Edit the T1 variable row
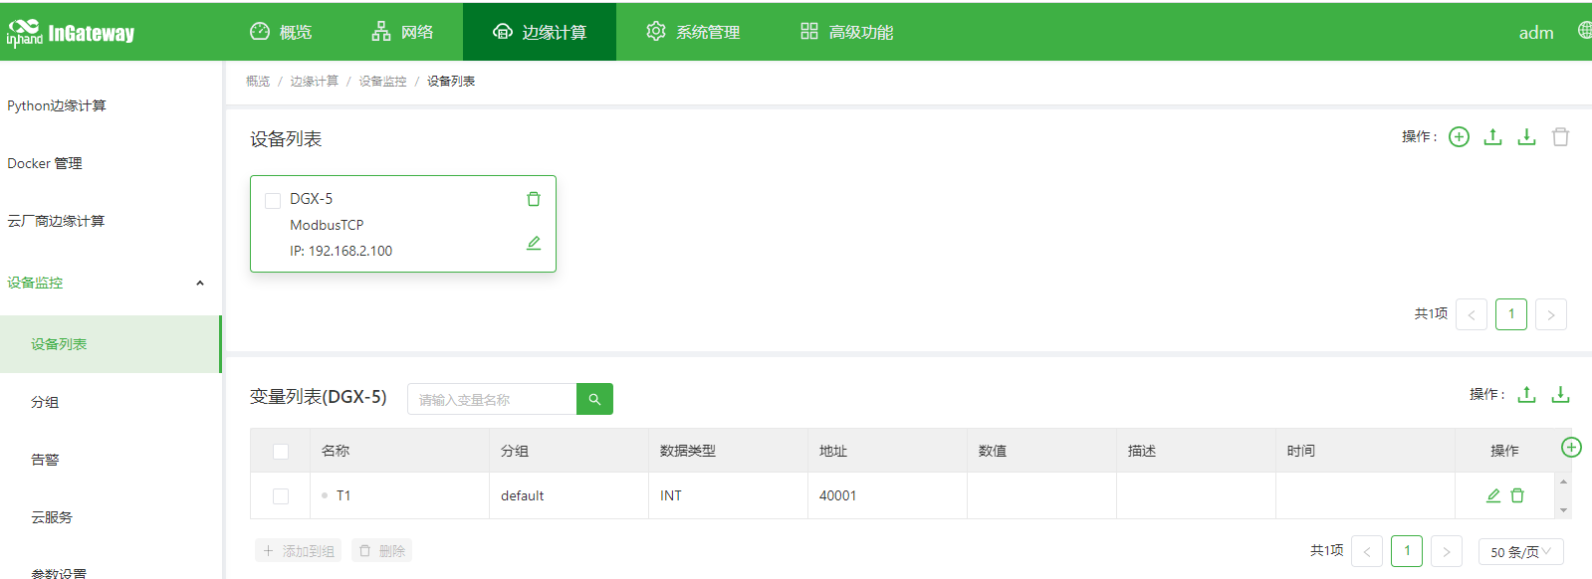1592x579 pixels. pyautogui.click(x=1493, y=495)
